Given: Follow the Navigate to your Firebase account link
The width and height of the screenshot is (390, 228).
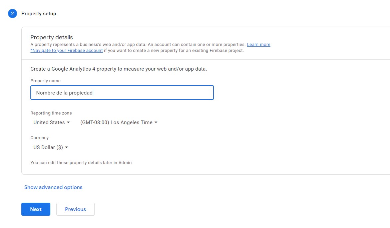Looking at the screenshot, I should [x=67, y=50].
